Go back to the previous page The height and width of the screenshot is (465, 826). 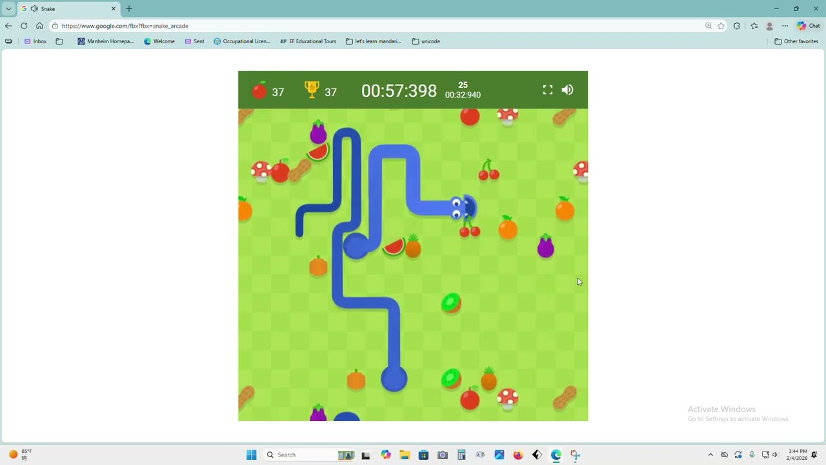point(8,26)
